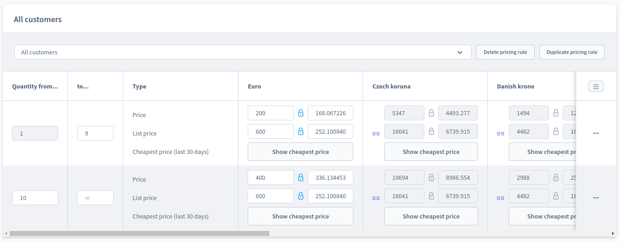This screenshot has width=620, height=242.
Task: Click Czech koruna link icon in first row
Action: coord(376,133)
